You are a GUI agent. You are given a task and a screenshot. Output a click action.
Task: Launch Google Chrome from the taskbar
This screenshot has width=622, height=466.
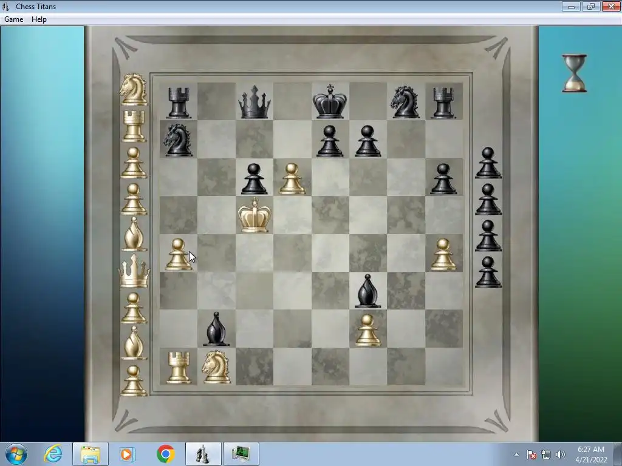click(x=165, y=454)
